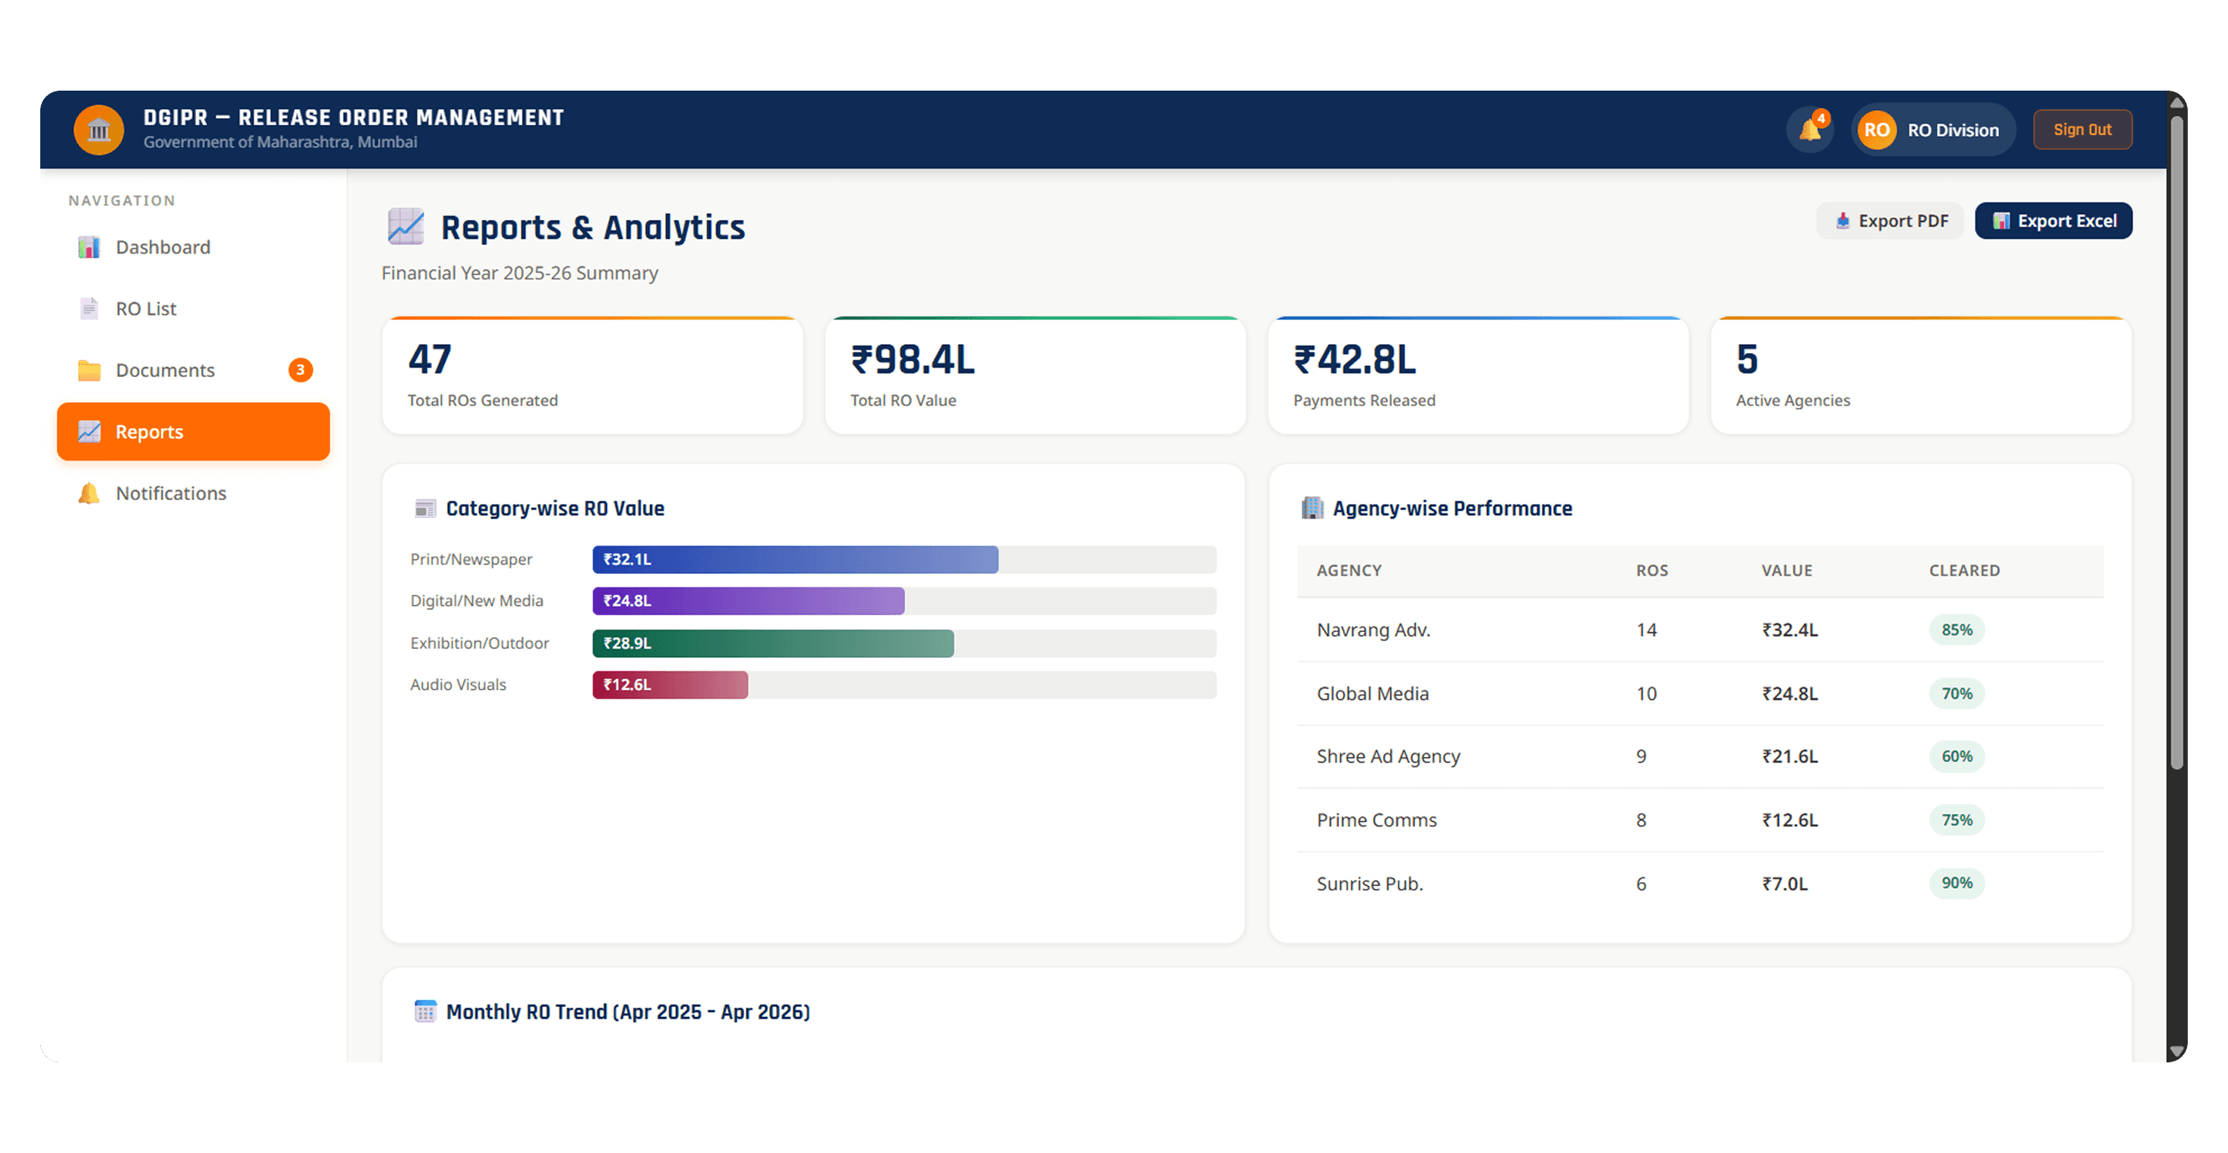The image size is (2228, 1153).
Task: Click the orange RO avatar circle
Action: [x=1876, y=130]
